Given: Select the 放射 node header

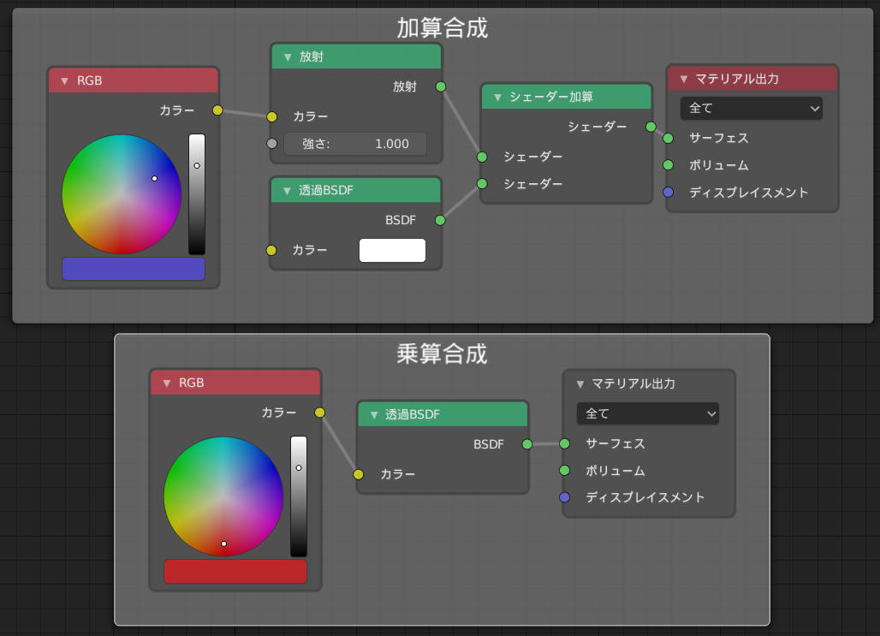Looking at the screenshot, I should tap(356, 56).
